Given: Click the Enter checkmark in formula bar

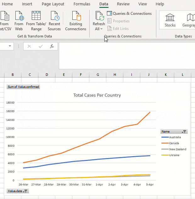Looking at the screenshot, I should click(x=41, y=47).
